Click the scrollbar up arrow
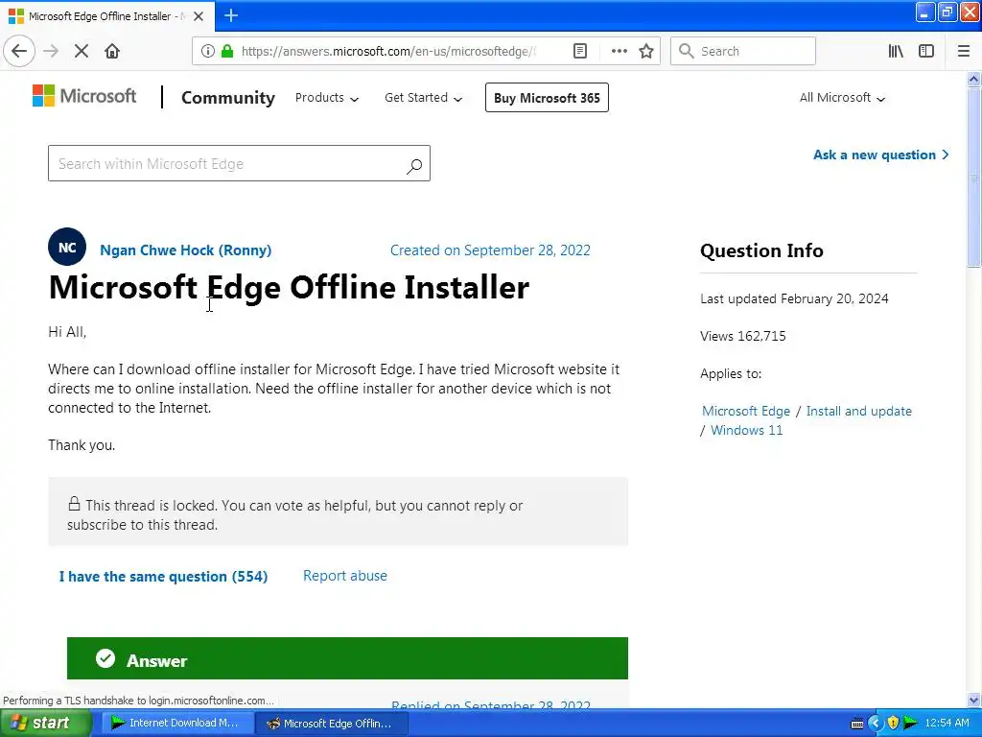Viewport: 982px width, 737px height. click(973, 80)
